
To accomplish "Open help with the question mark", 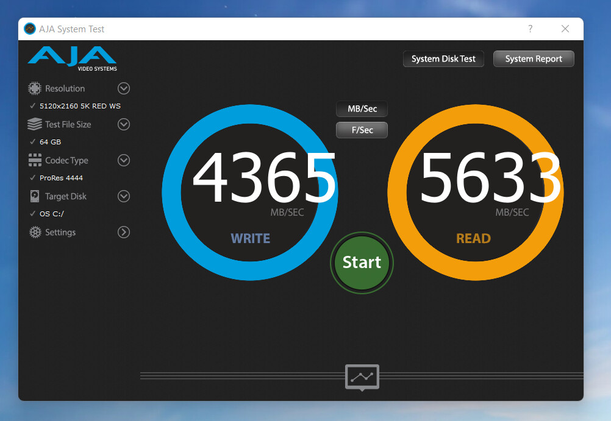I will pos(530,29).
